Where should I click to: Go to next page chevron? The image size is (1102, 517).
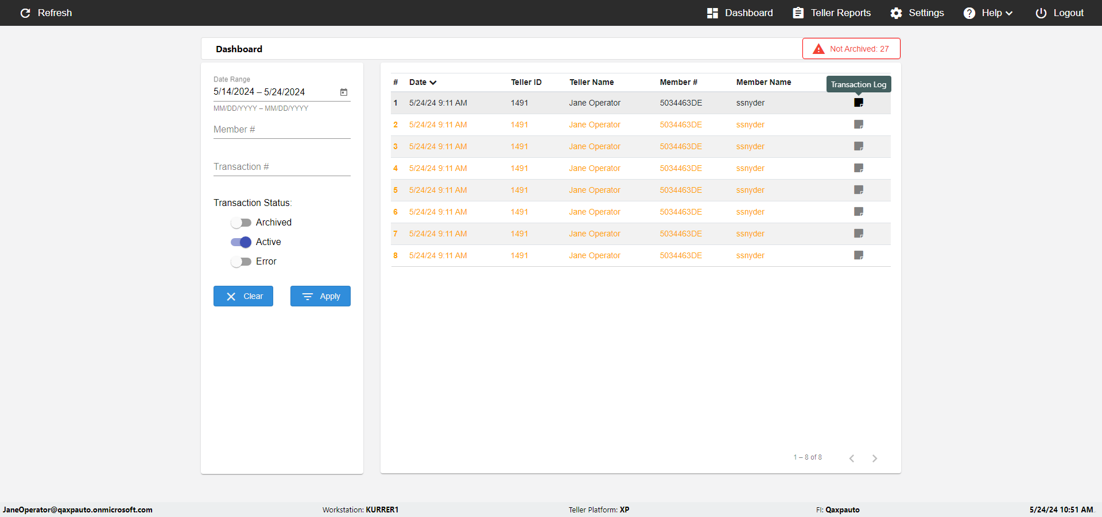[x=875, y=458]
